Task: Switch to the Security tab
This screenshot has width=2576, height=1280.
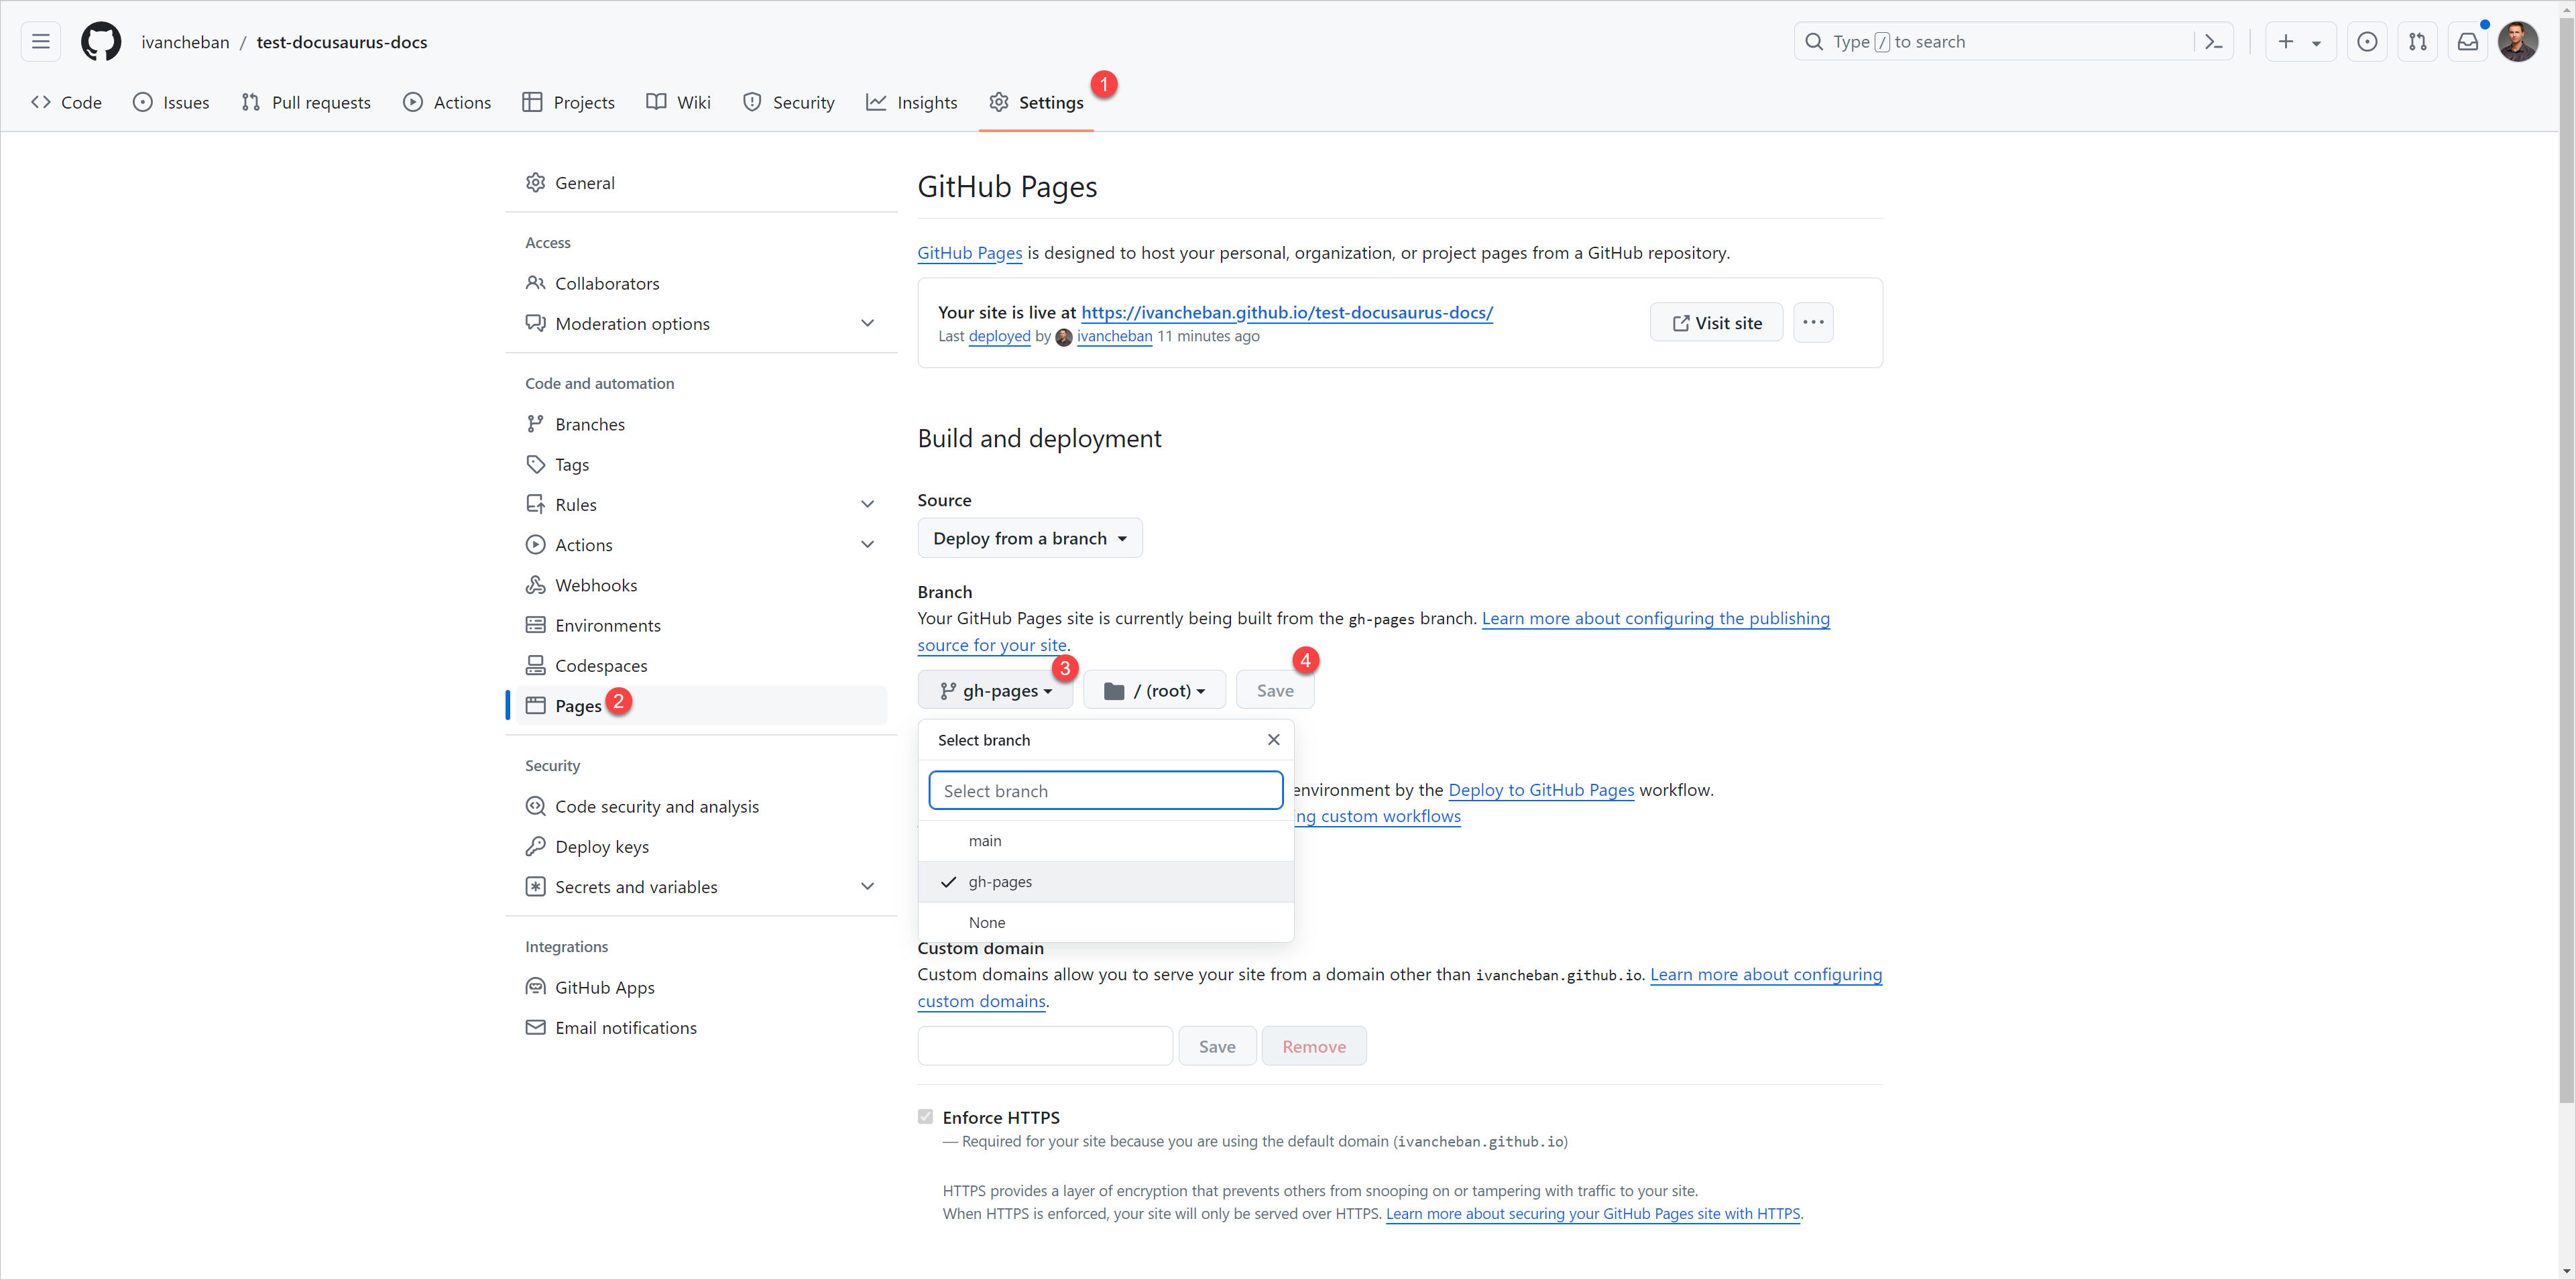Action: point(789,102)
